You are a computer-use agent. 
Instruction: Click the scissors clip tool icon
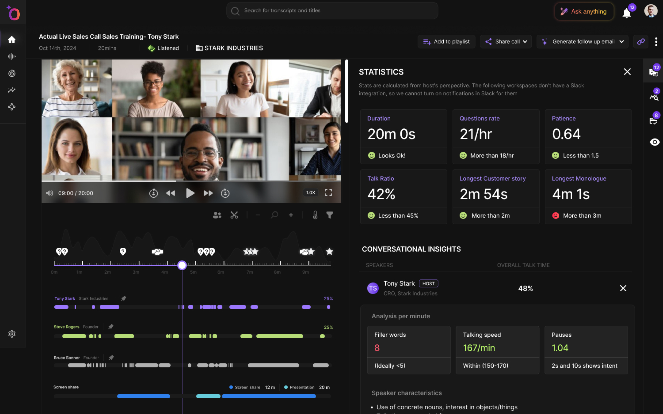coord(234,215)
